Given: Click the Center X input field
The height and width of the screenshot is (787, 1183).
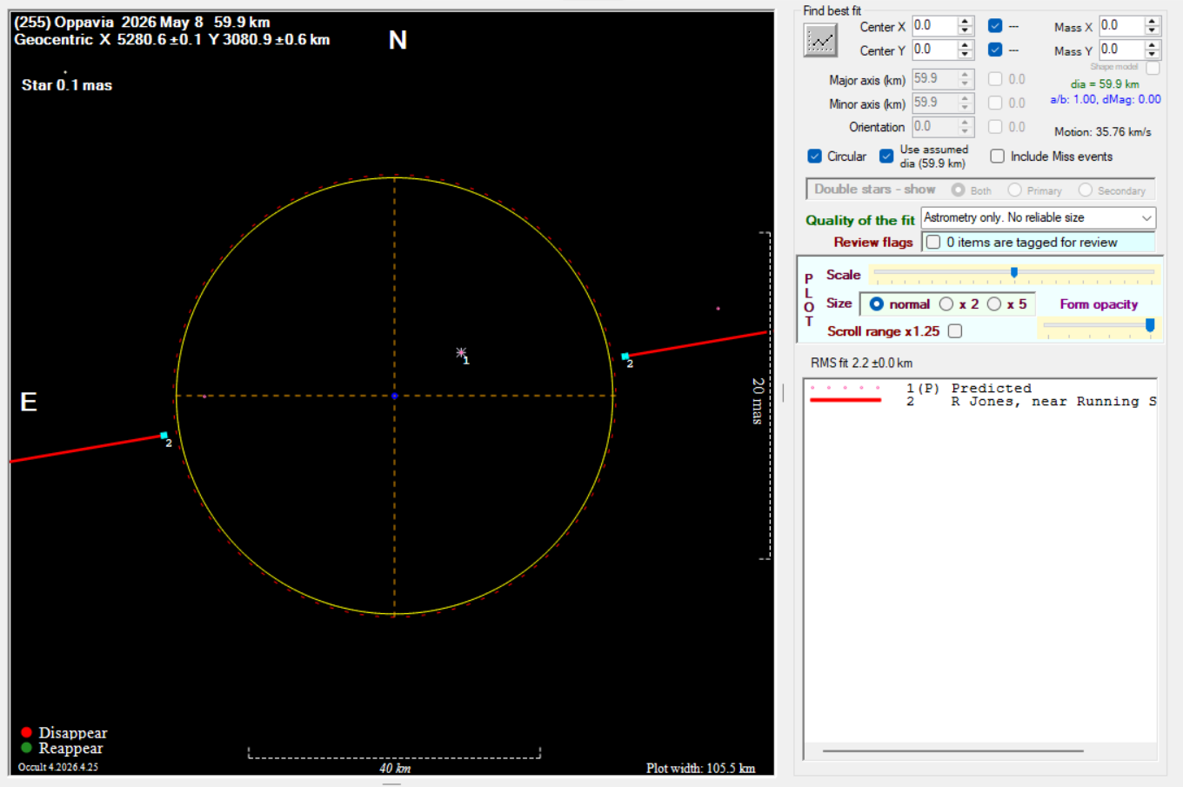Looking at the screenshot, I should click(935, 26).
